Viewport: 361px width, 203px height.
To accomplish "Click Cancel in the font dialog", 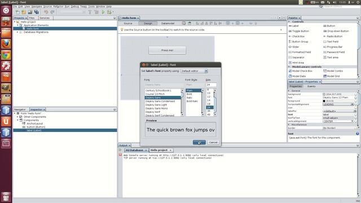I will (x=213, y=142).
